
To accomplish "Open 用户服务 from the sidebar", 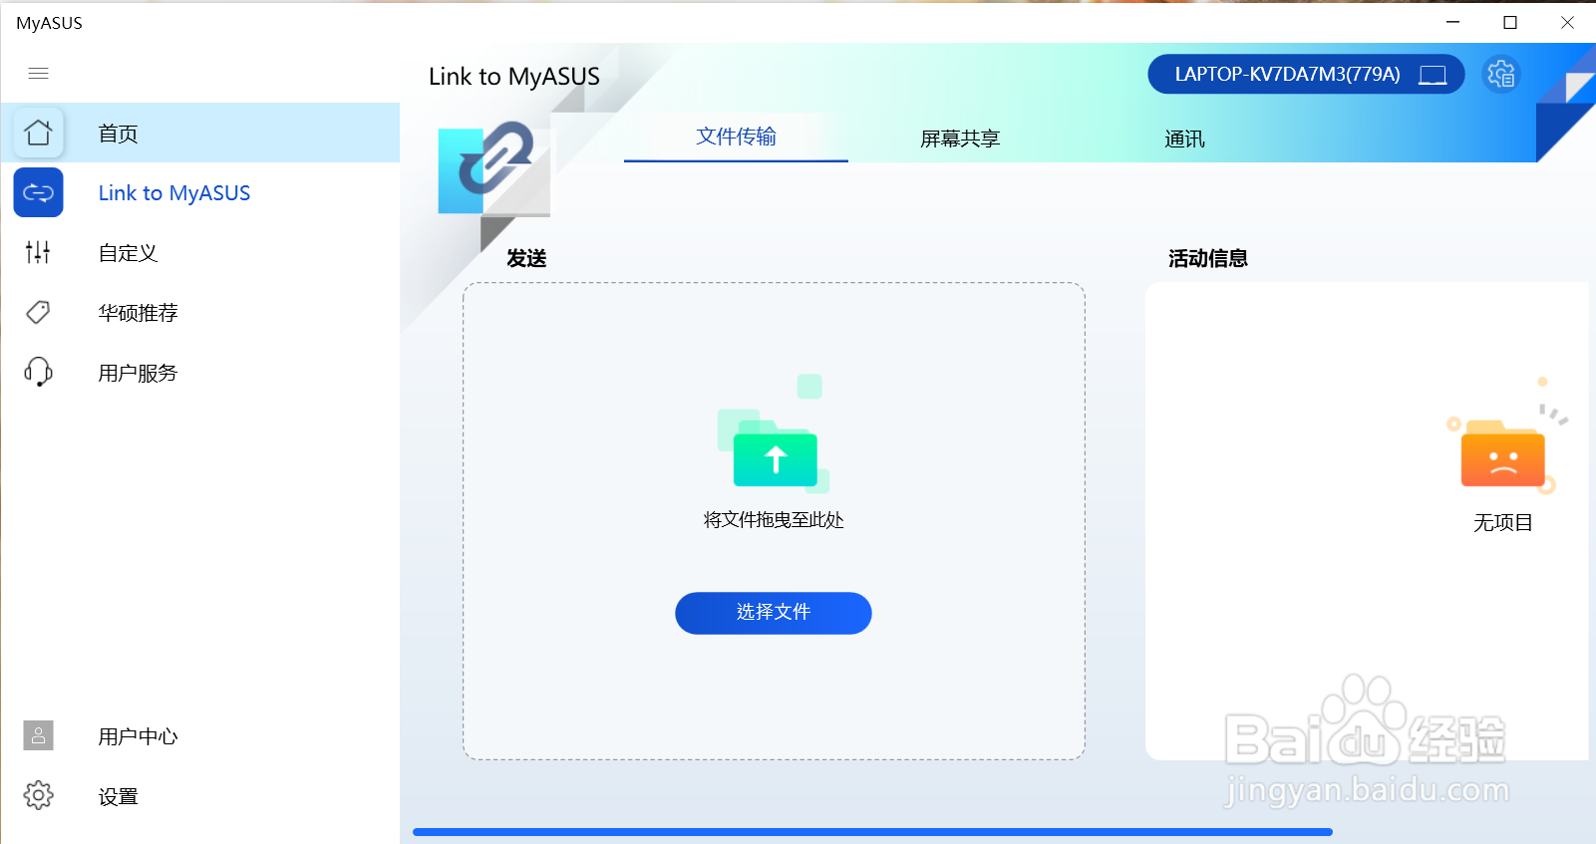I will pyautogui.click(x=200, y=372).
